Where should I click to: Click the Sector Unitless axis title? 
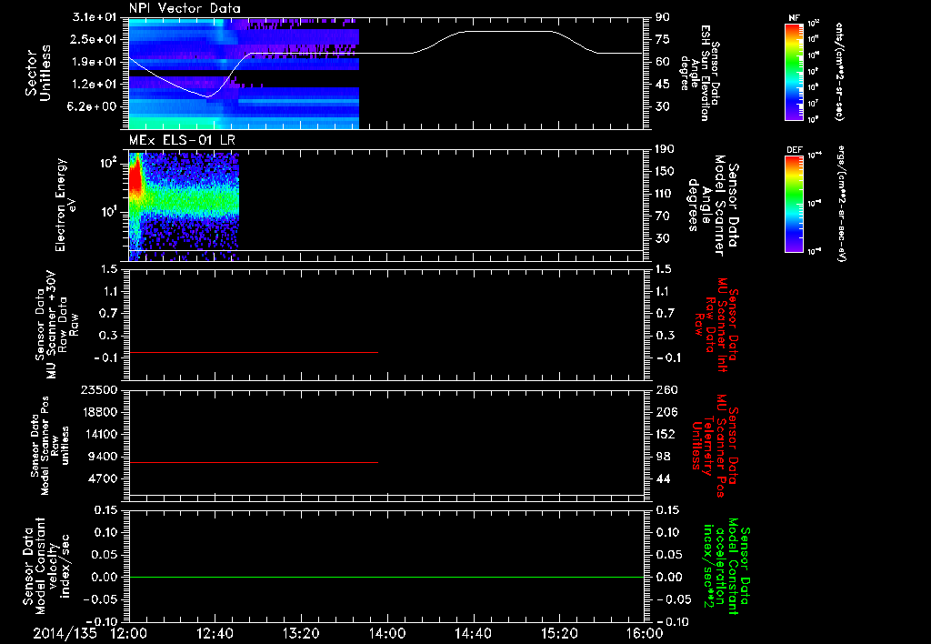click(38, 73)
